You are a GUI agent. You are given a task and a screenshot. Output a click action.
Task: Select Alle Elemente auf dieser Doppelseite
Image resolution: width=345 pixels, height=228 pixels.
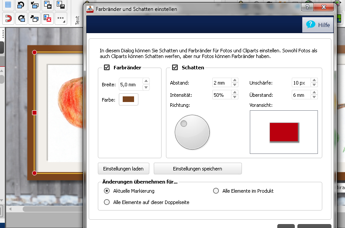[107, 202]
